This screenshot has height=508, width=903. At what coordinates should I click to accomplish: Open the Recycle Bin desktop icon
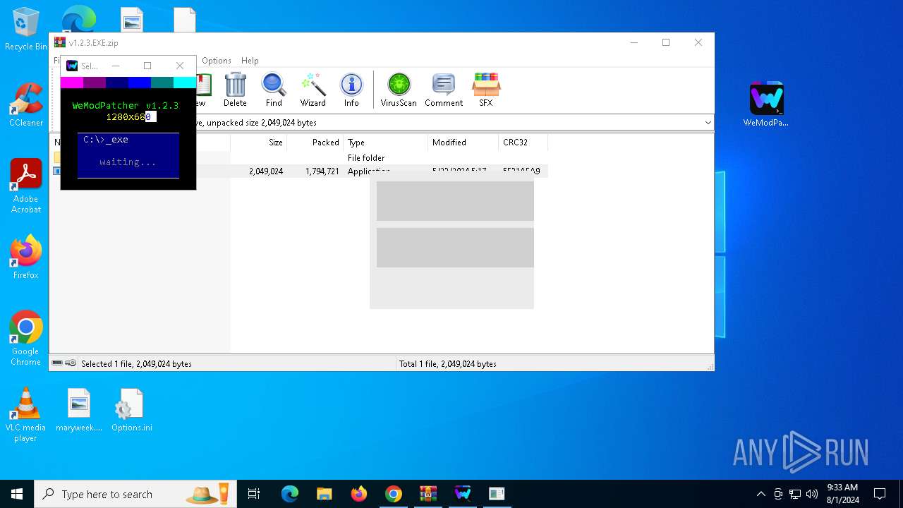tap(26, 29)
